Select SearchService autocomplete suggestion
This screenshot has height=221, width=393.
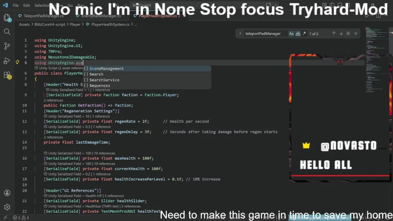pos(147,80)
